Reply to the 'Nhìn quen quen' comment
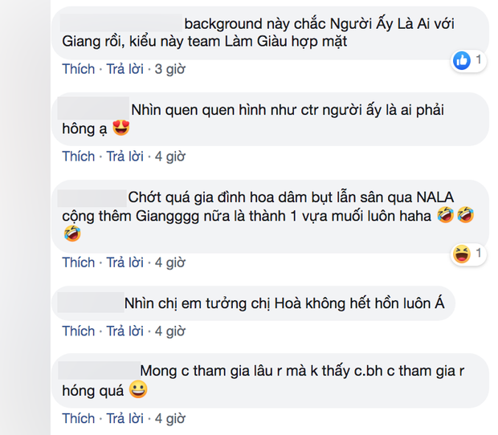This screenshot has height=435, width=498. 124,157
